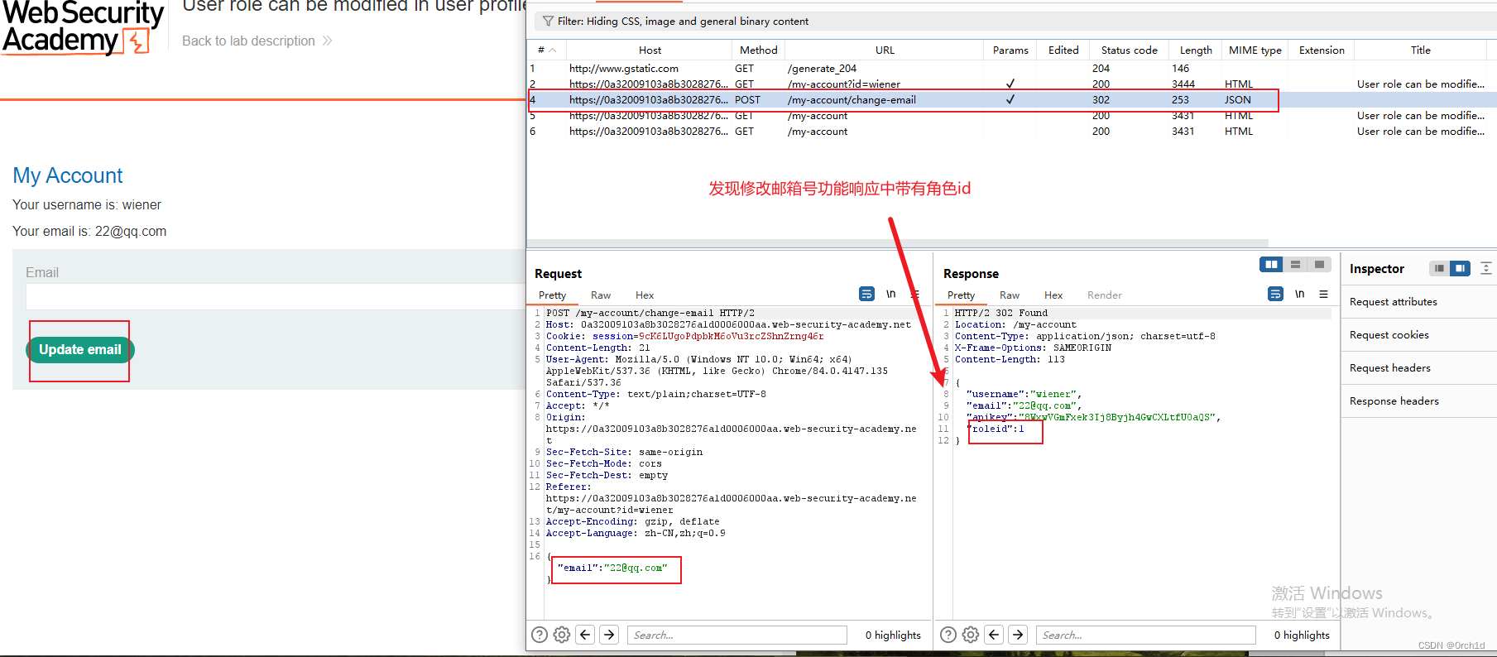This screenshot has width=1497, height=657.
Task: Open Request search settings gear
Action: [x=562, y=635]
